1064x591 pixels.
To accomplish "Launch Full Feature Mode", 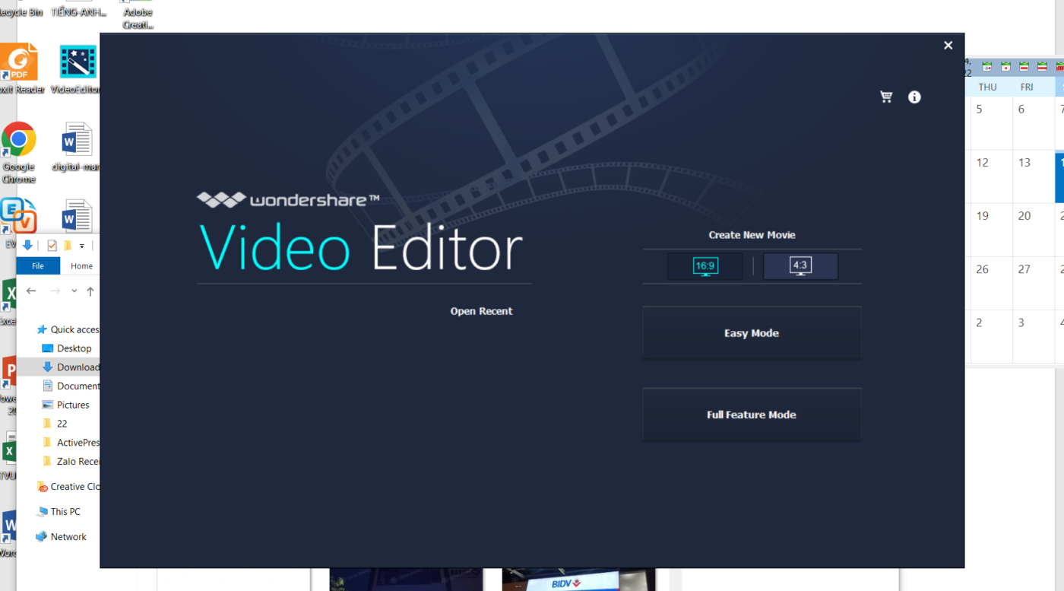I will pos(752,415).
